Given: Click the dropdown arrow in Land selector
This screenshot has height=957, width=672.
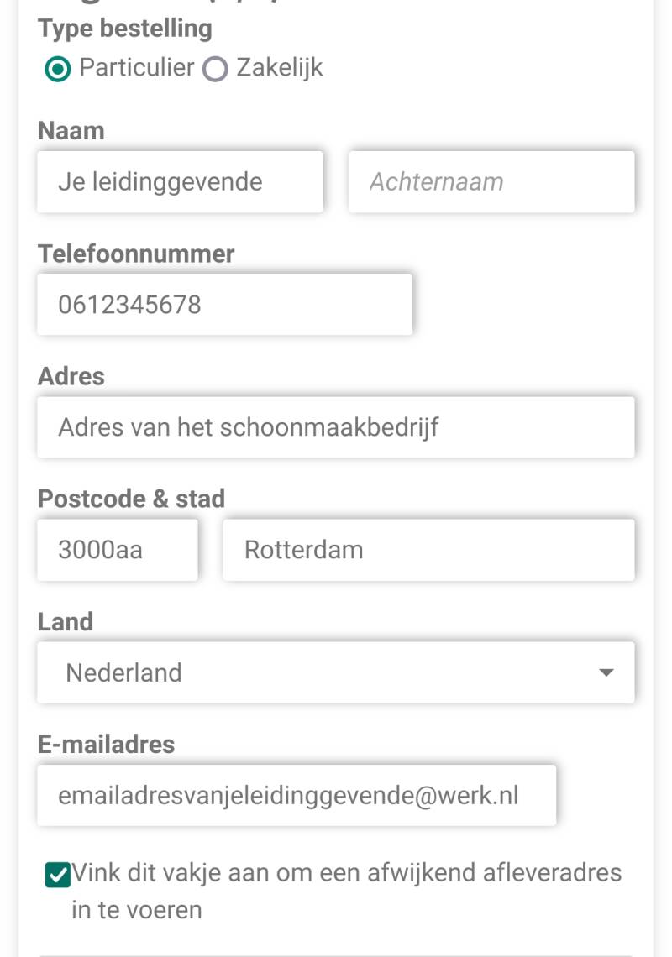Looking at the screenshot, I should [606, 672].
